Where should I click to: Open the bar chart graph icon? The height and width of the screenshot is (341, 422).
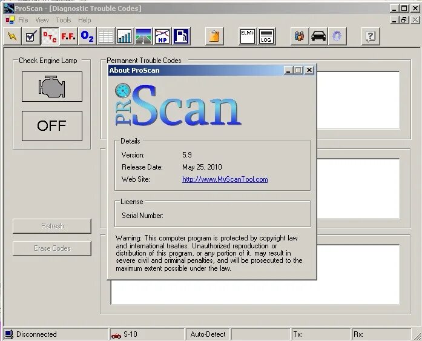[125, 36]
